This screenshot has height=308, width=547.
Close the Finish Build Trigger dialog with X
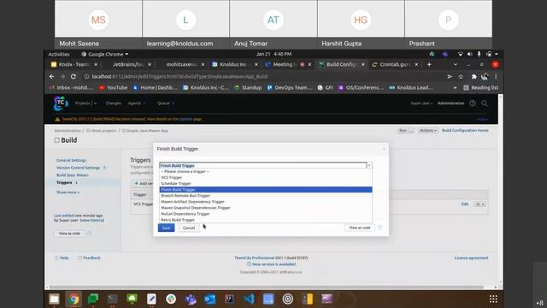pyautogui.click(x=384, y=149)
